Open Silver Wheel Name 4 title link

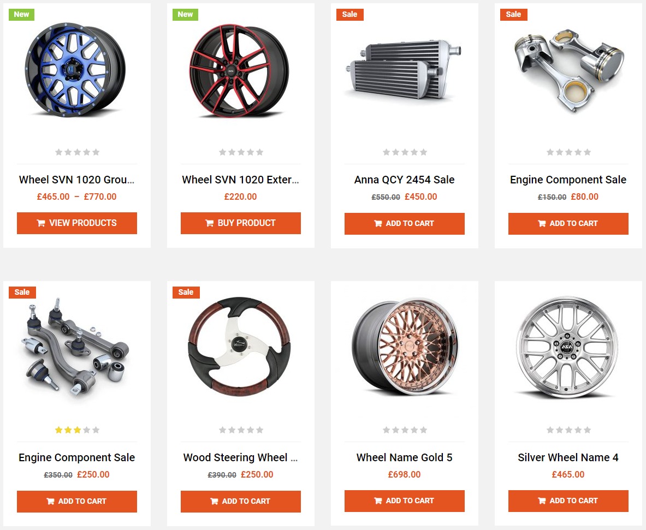point(568,457)
